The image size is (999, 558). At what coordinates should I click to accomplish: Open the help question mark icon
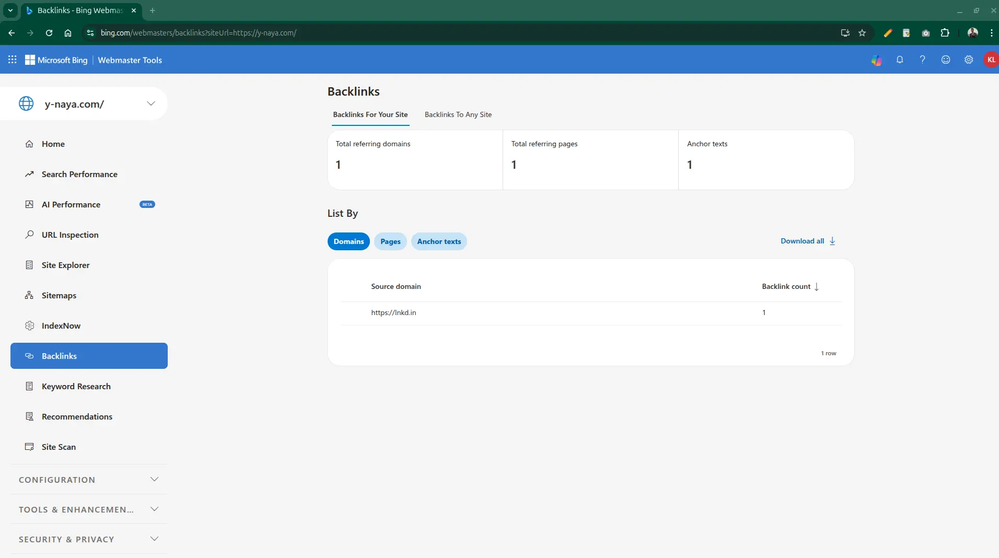click(922, 60)
